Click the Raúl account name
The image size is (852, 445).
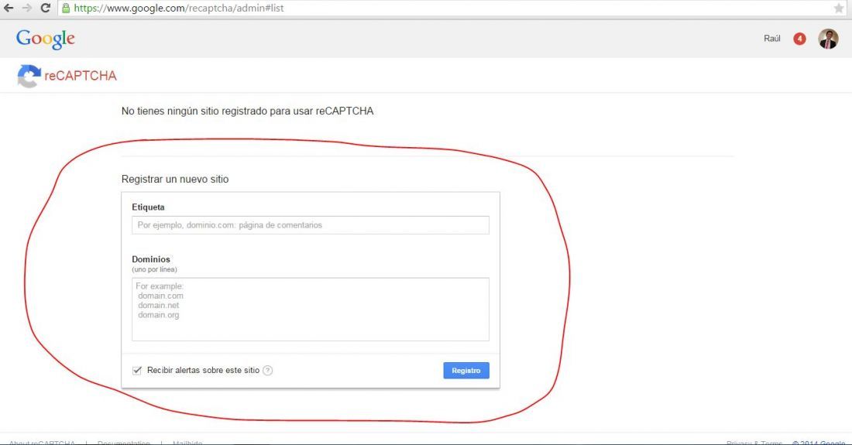click(772, 39)
